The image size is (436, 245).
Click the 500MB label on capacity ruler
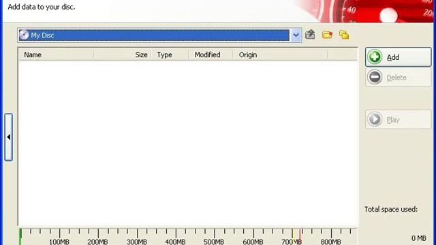click(214, 242)
